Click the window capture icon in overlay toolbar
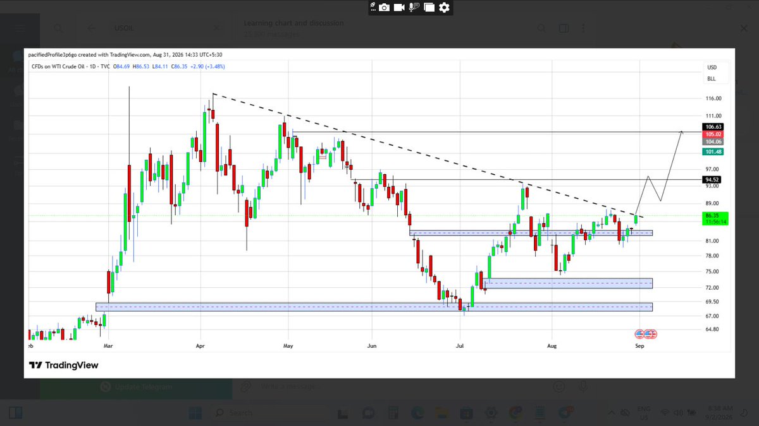This screenshot has width=759, height=426. pyautogui.click(x=429, y=7)
